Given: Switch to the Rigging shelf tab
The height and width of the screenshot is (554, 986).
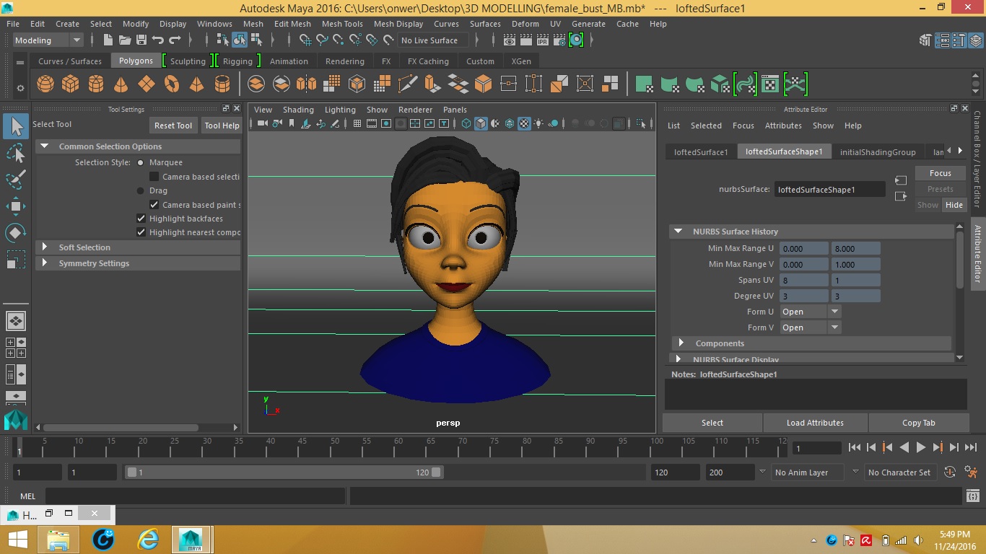Looking at the screenshot, I should [x=238, y=61].
